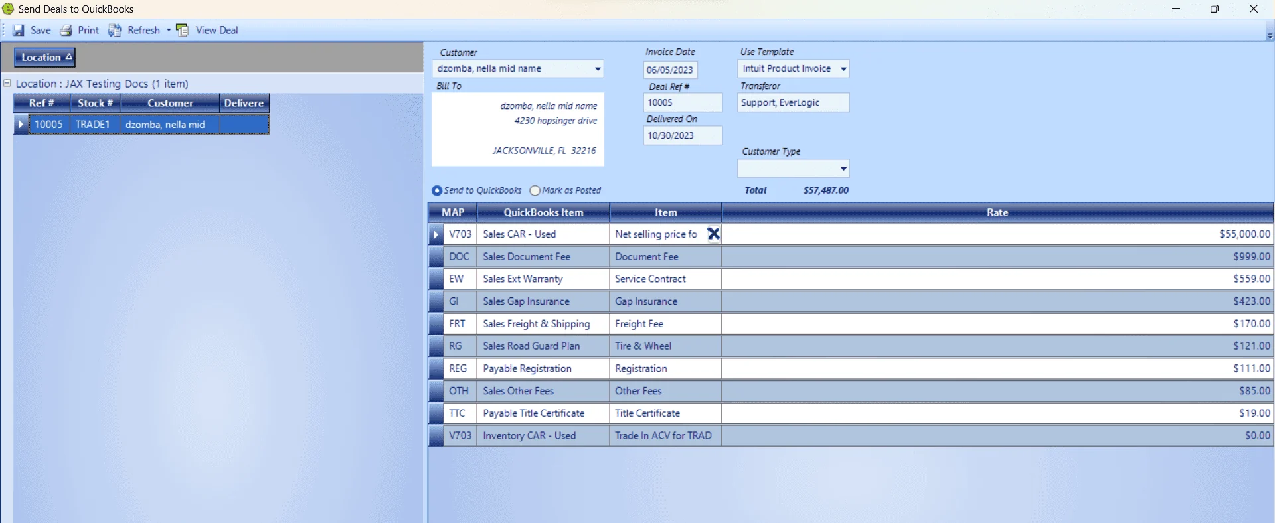Click the Sales Document Fee cell
This screenshot has height=523, width=1275.
[x=543, y=257]
